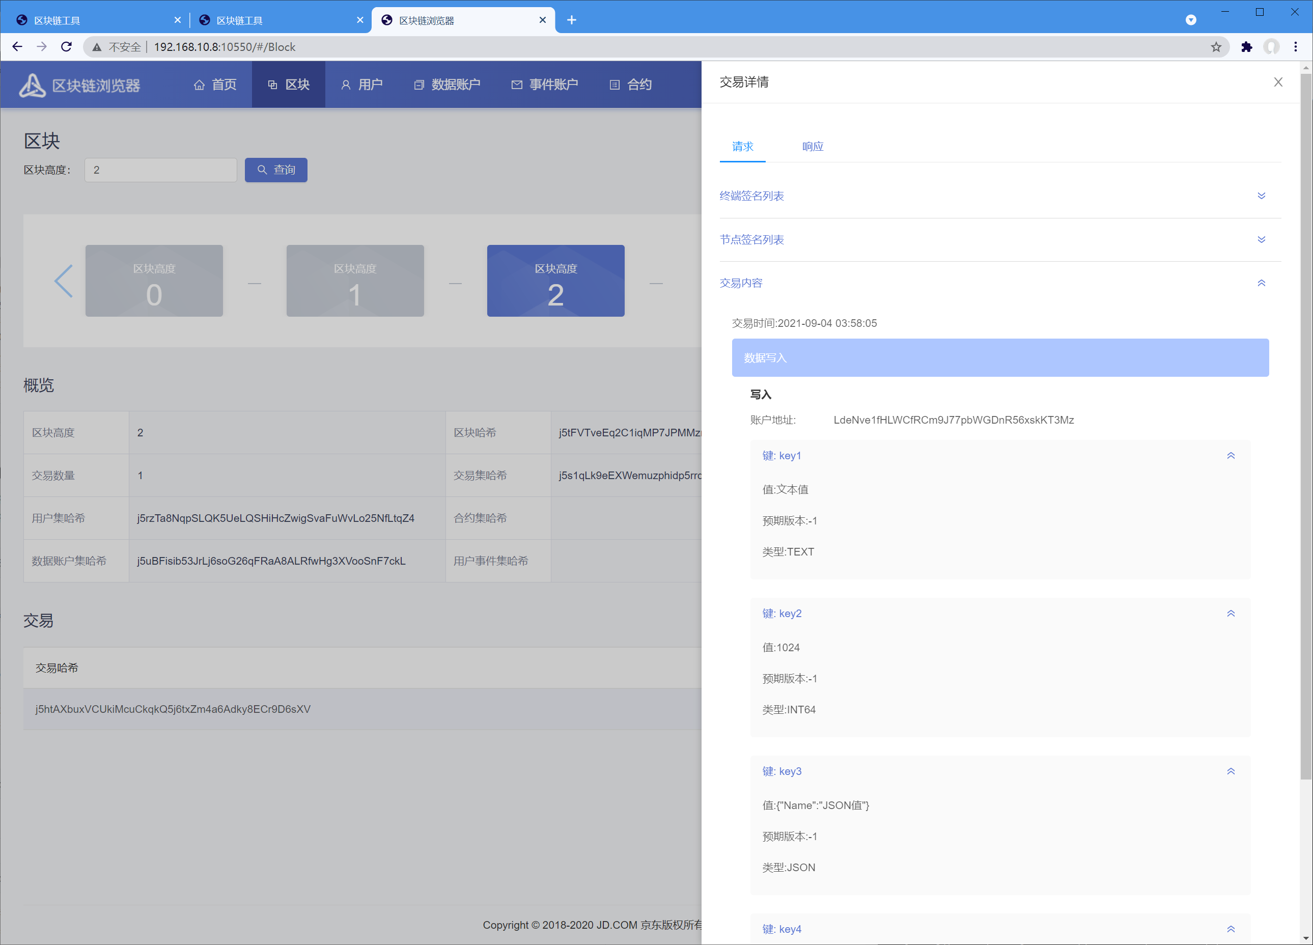Click the 类型:INT64 text under key2
The width and height of the screenshot is (1313, 945).
pyautogui.click(x=789, y=709)
